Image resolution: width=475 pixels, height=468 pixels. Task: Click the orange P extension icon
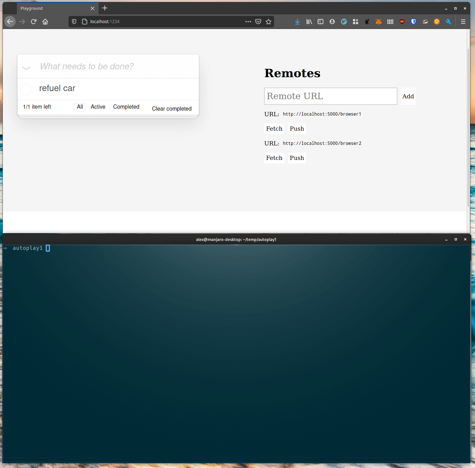(x=437, y=21)
